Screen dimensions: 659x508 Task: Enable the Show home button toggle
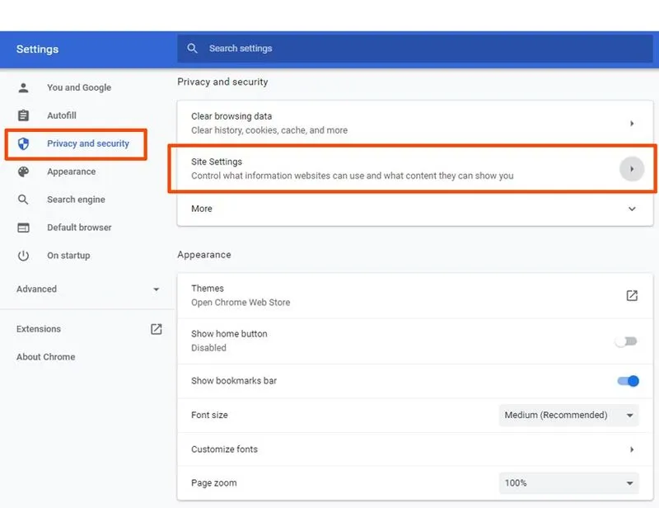(626, 341)
